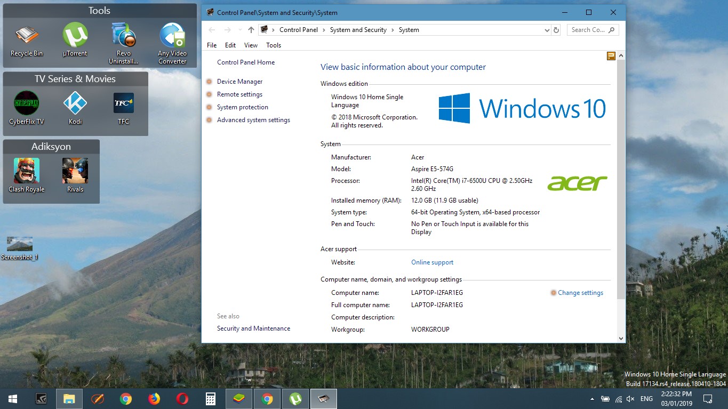Go to Control Panel Home
Image resolution: width=728 pixels, height=409 pixels.
(x=246, y=62)
